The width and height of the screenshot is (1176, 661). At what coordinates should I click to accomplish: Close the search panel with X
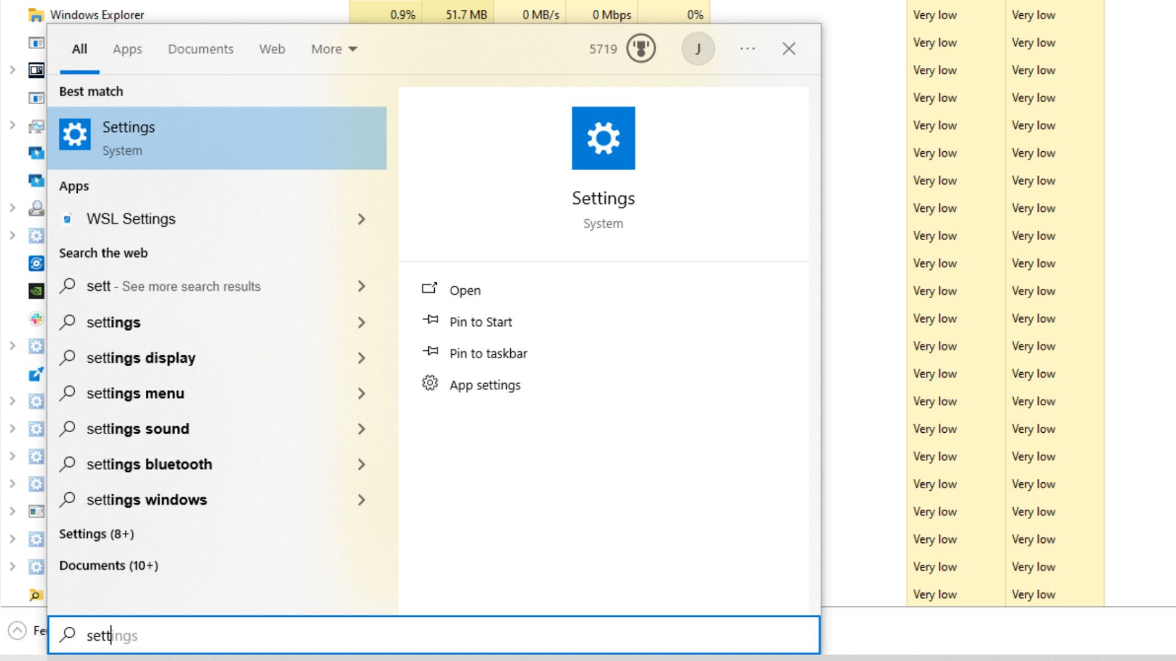pos(789,48)
